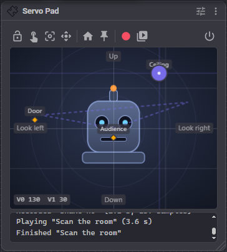Viewport: 227px width, 252px height.
Task: Select the touch pointer mode icon
Action: [x=34, y=37]
